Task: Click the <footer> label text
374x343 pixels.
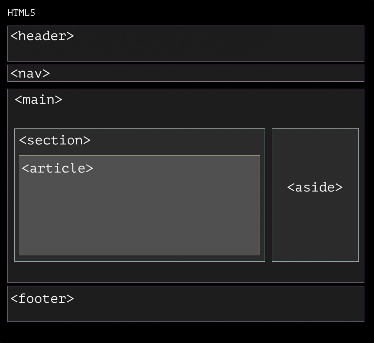Action: (x=42, y=299)
